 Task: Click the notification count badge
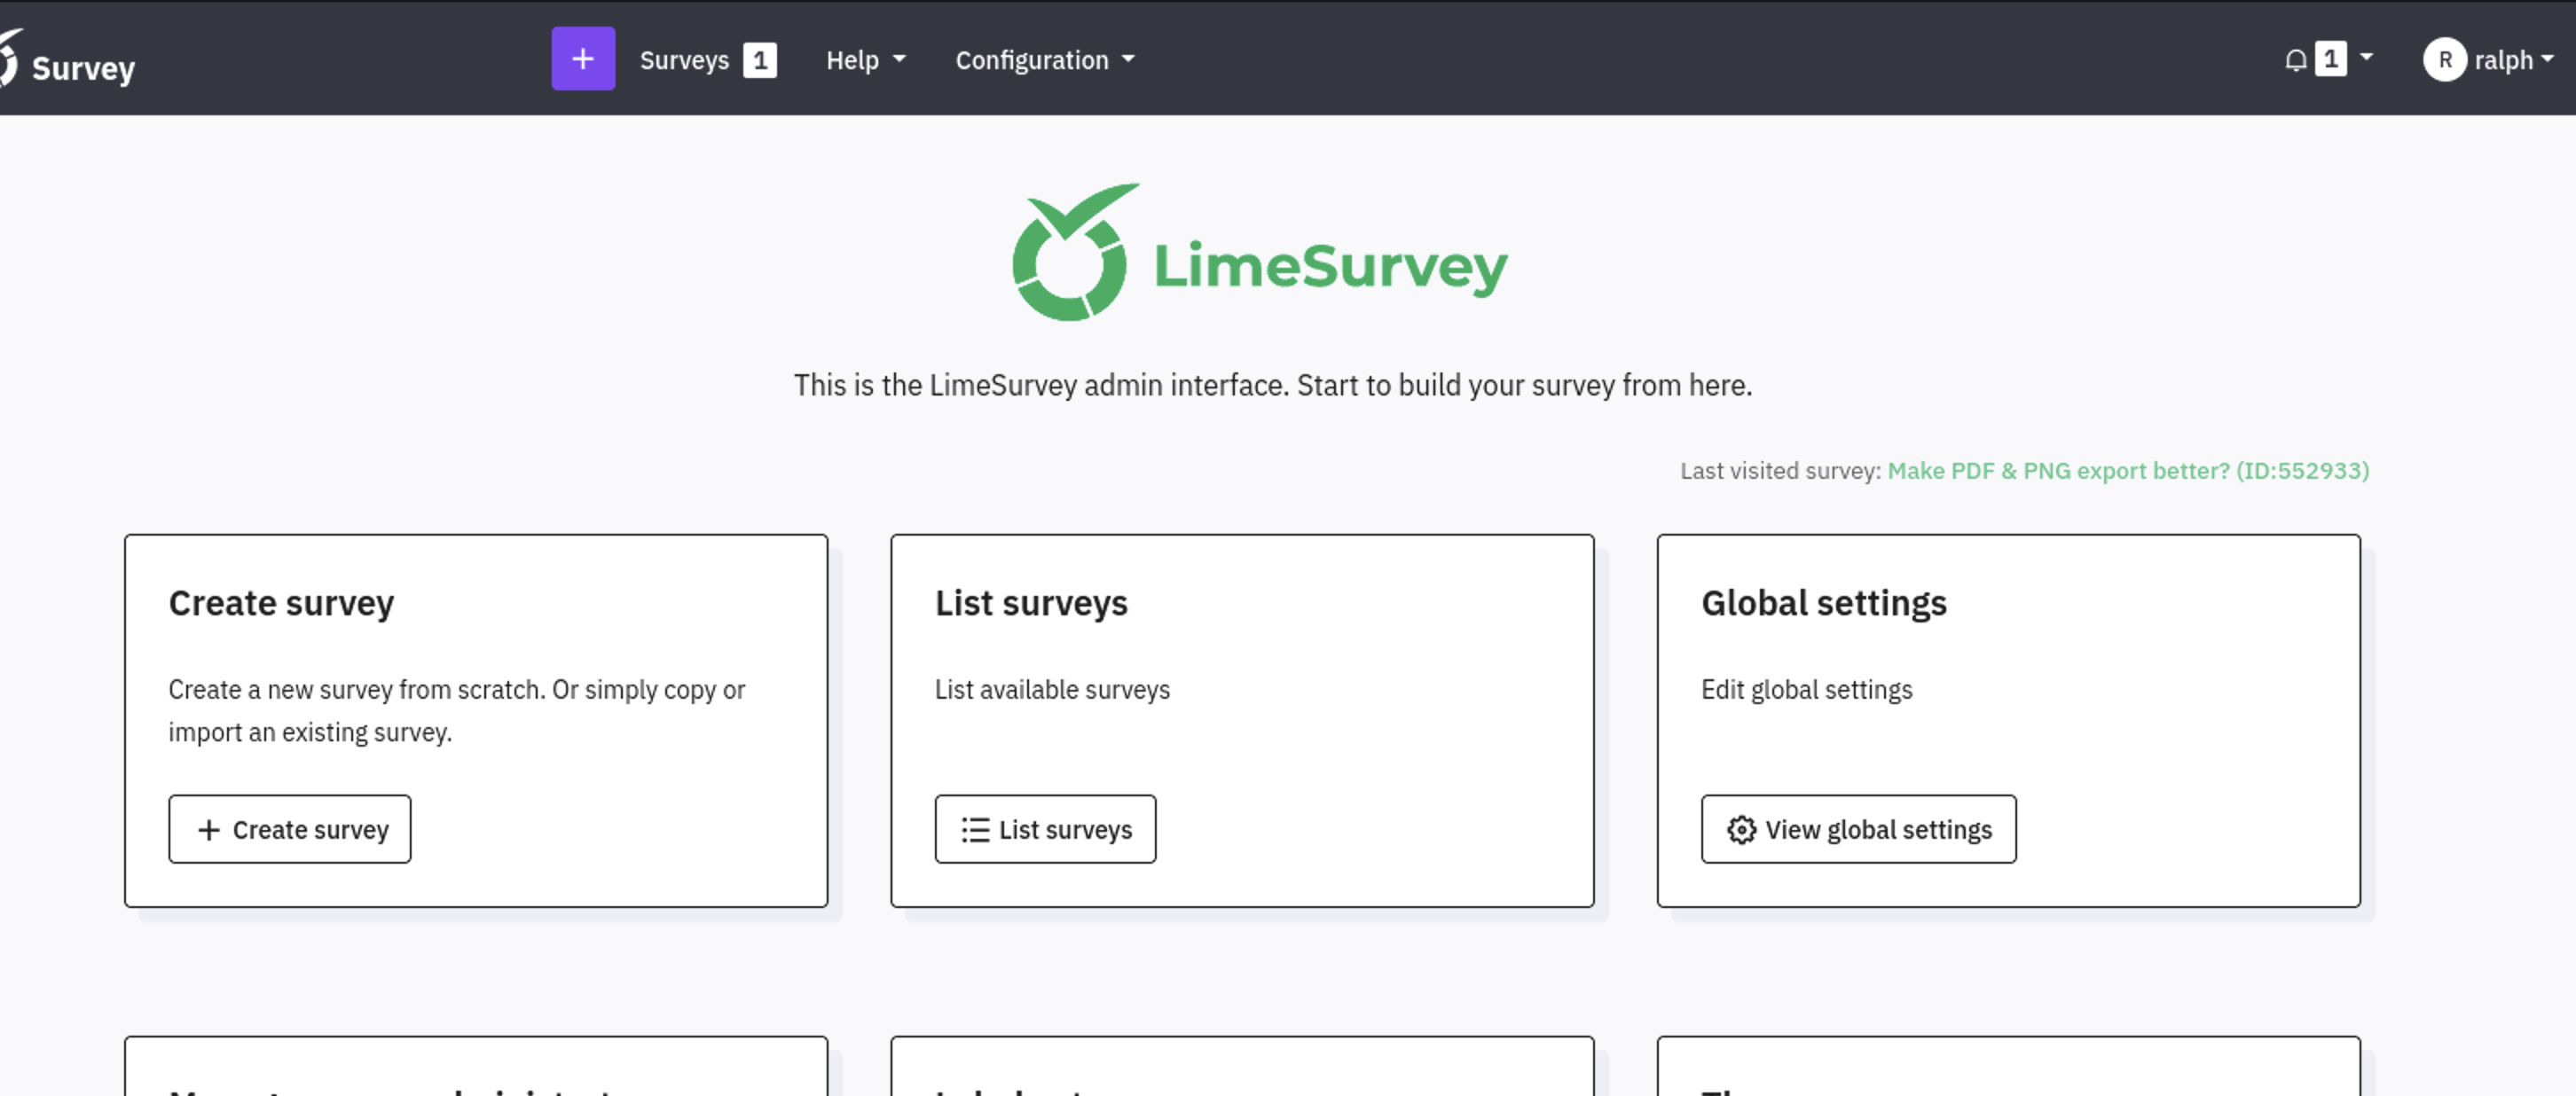2331,59
